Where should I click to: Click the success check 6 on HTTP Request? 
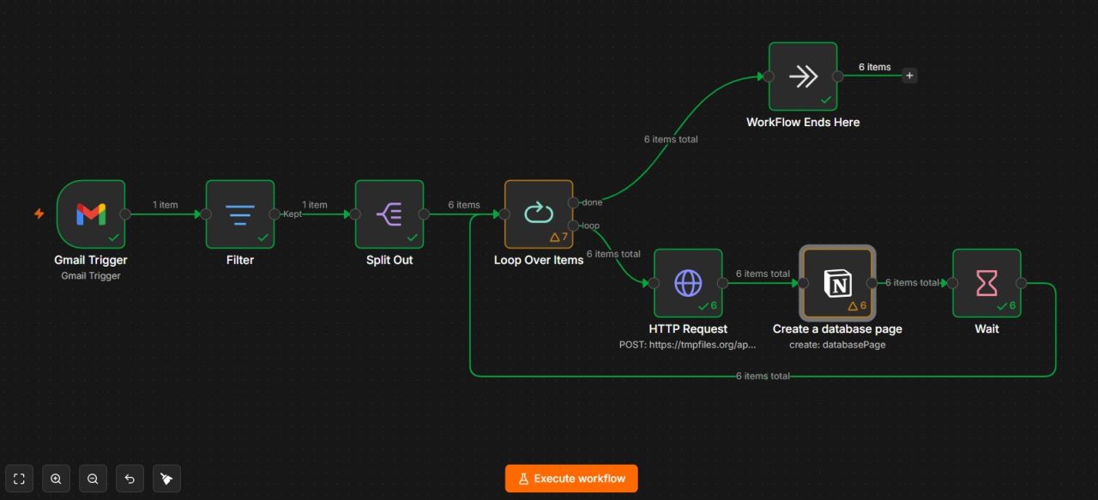click(708, 305)
